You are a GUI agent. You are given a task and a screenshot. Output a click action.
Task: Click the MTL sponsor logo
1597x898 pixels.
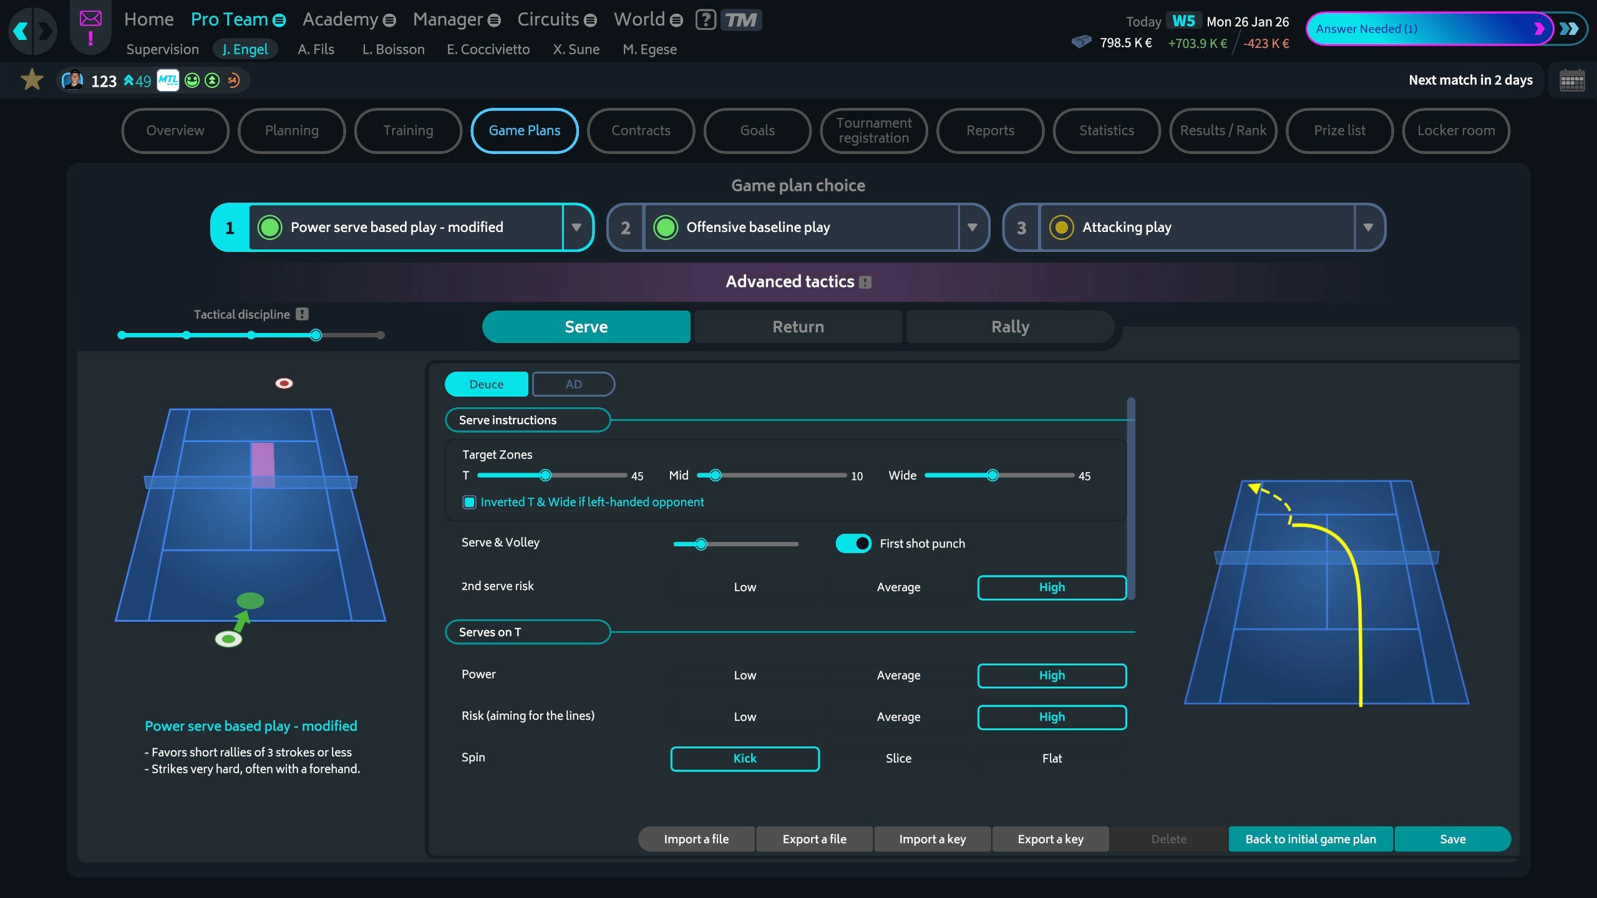tap(167, 80)
